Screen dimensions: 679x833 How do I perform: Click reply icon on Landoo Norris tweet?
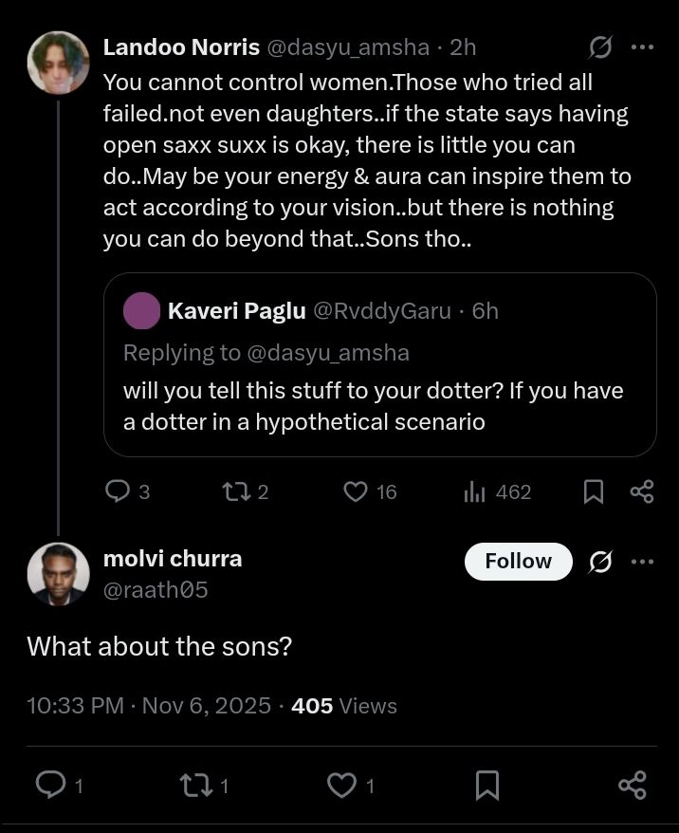point(118,491)
